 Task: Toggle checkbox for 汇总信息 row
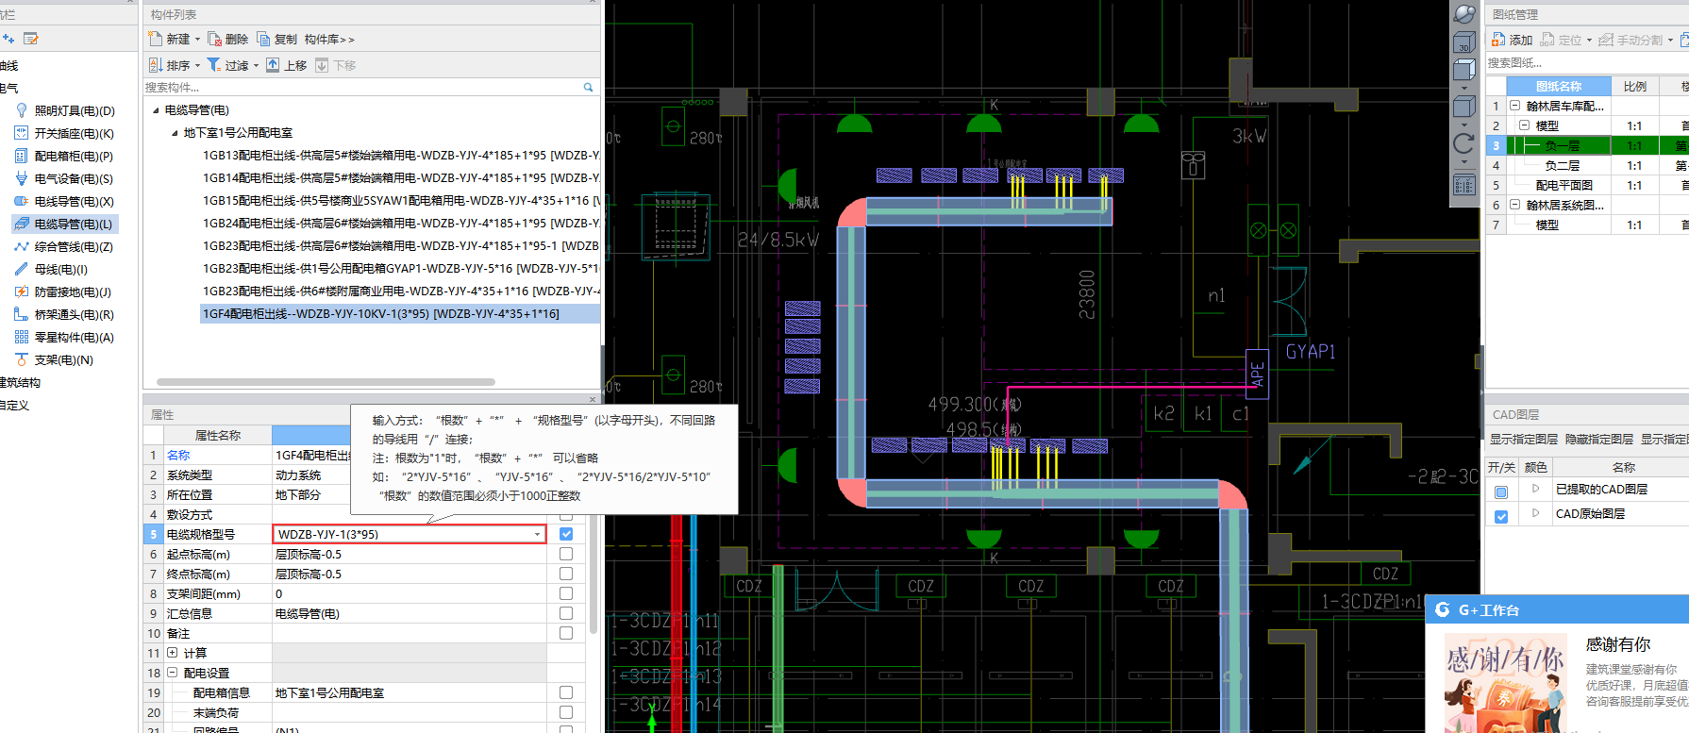pyautogui.click(x=566, y=613)
